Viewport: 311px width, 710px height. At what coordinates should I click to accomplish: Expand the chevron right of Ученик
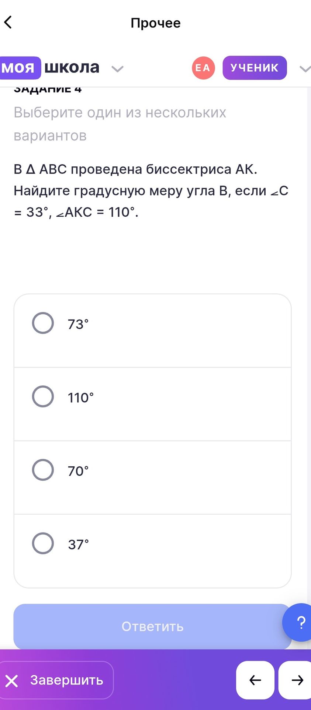[305, 69]
